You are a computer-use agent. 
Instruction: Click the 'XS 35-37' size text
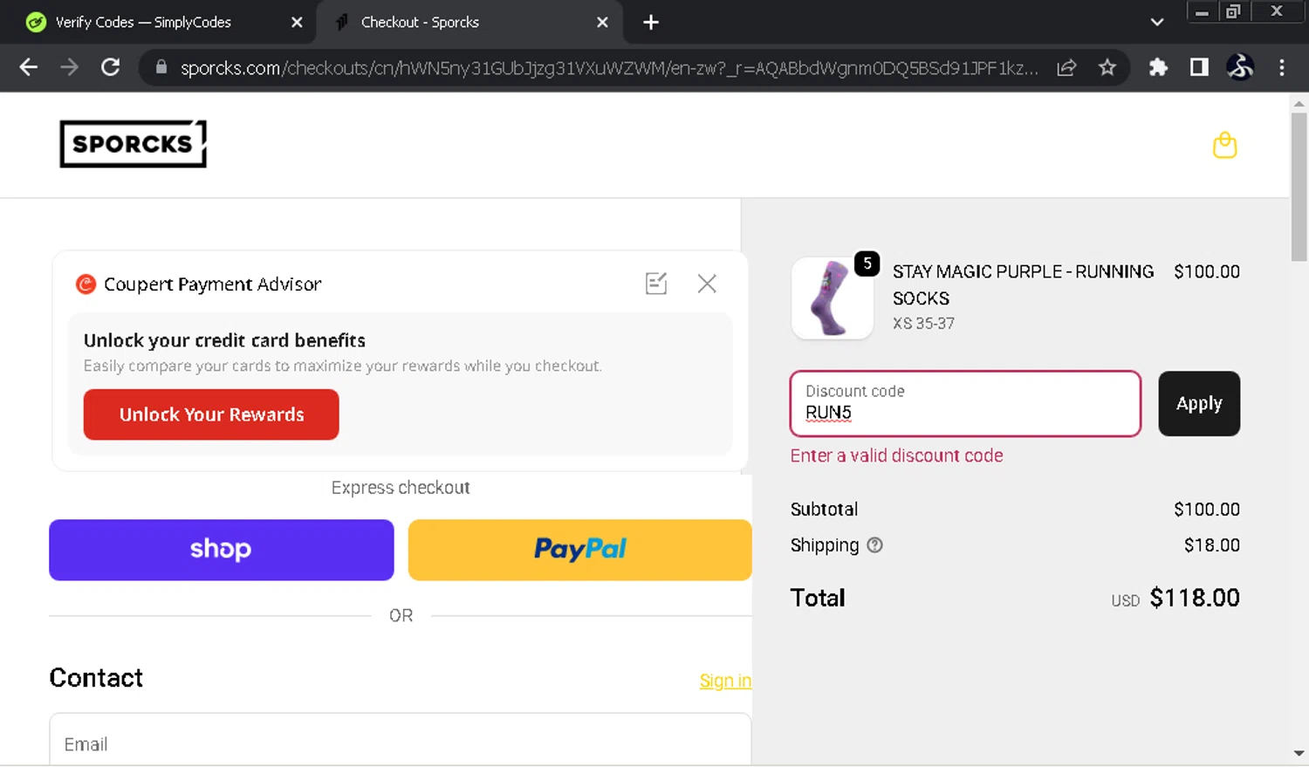pyautogui.click(x=923, y=324)
